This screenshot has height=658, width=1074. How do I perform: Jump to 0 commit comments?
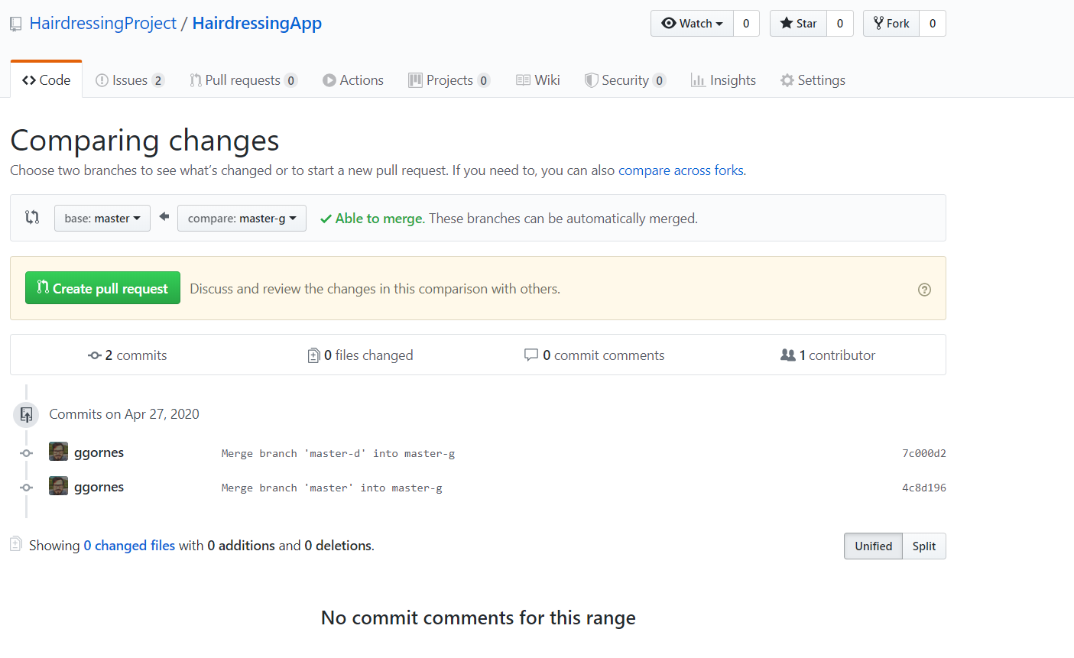(594, 355)
